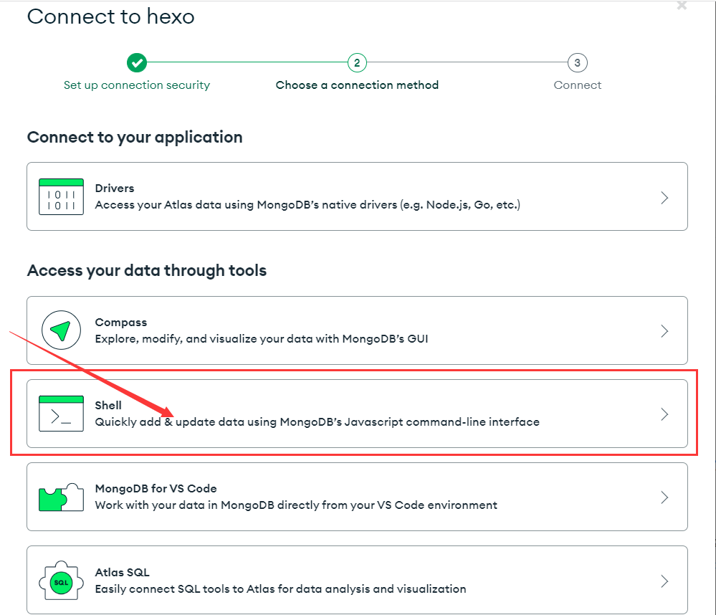Screen dimensions: 716x615
Task: Expand the Drivers option chevron
Action: tap(664, 197)
